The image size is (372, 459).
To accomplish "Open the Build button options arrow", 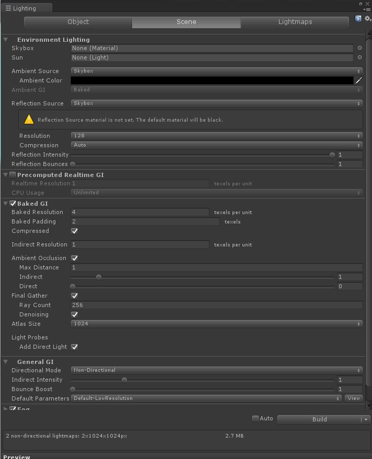I will click(366, 419).
